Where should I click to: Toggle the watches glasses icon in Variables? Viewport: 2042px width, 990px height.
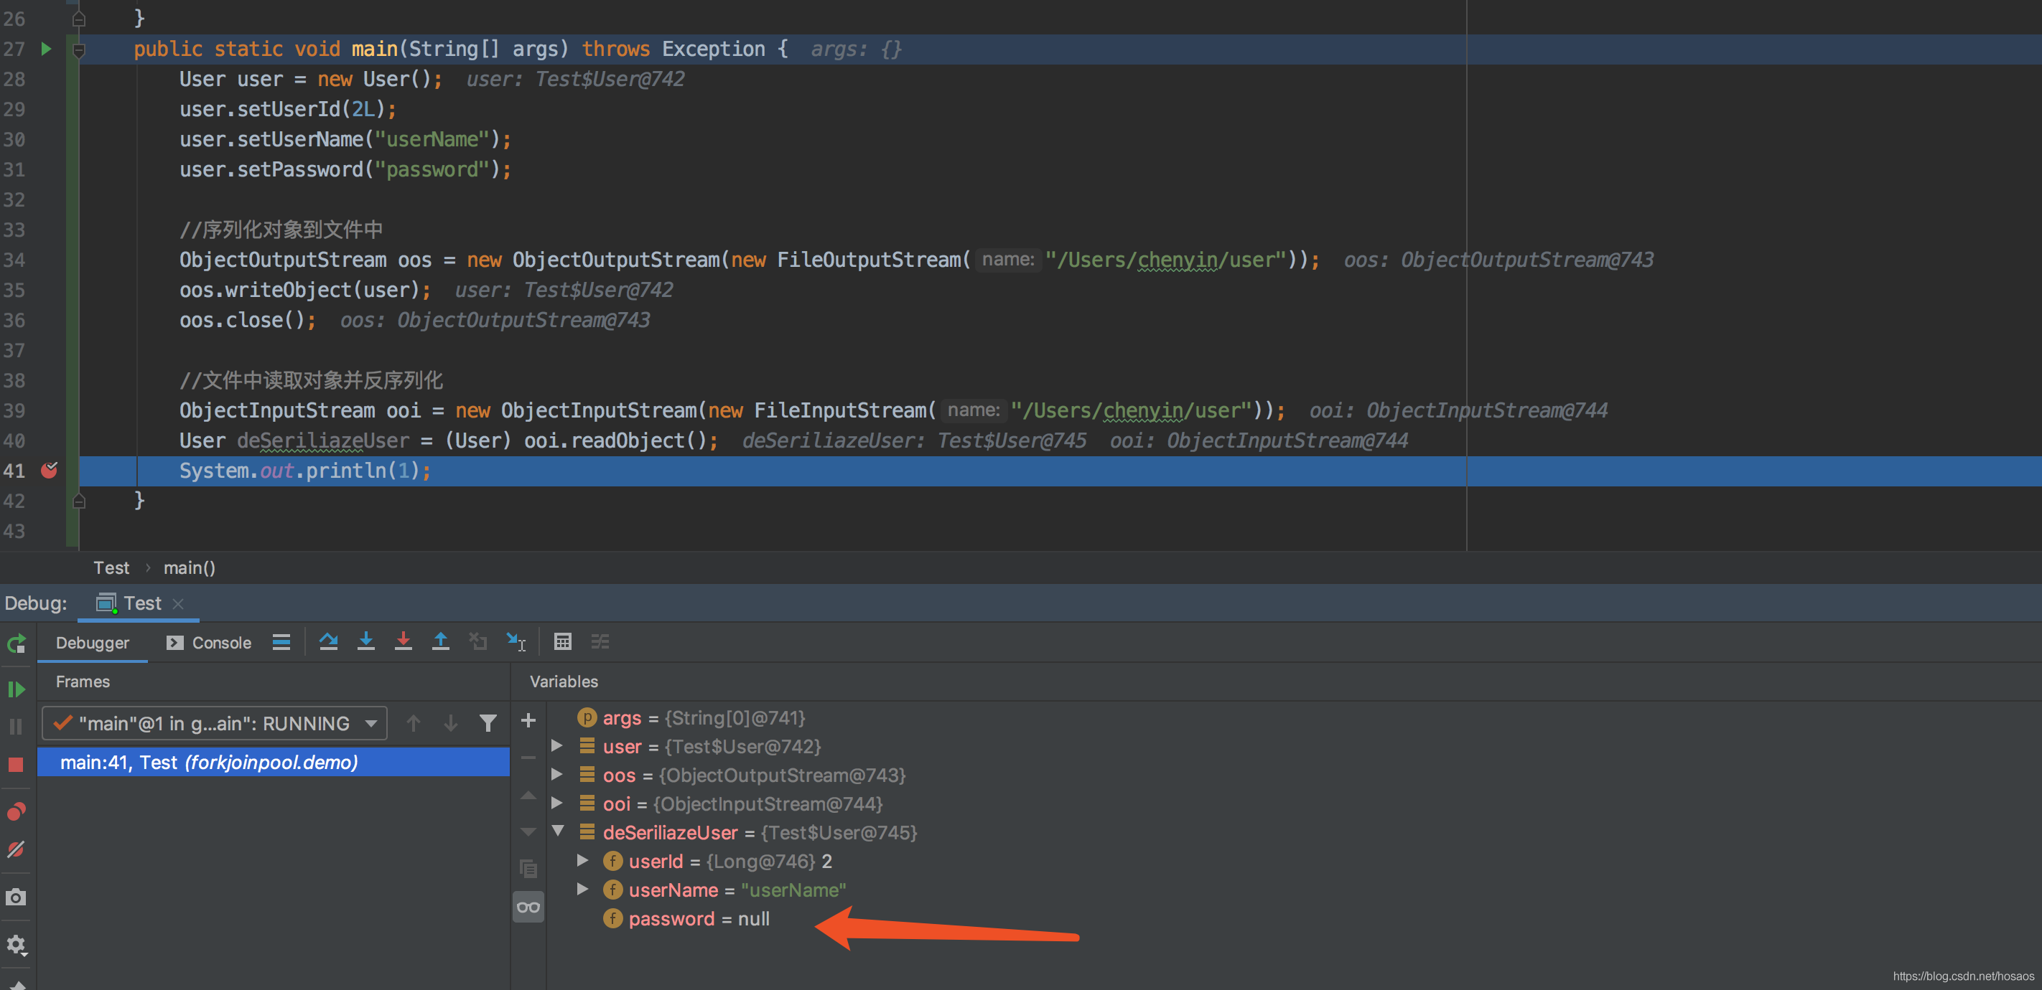click(528, 907)
